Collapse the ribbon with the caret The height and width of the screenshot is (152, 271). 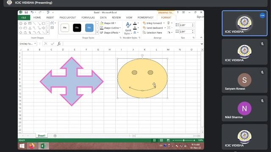tap(201, 38)
